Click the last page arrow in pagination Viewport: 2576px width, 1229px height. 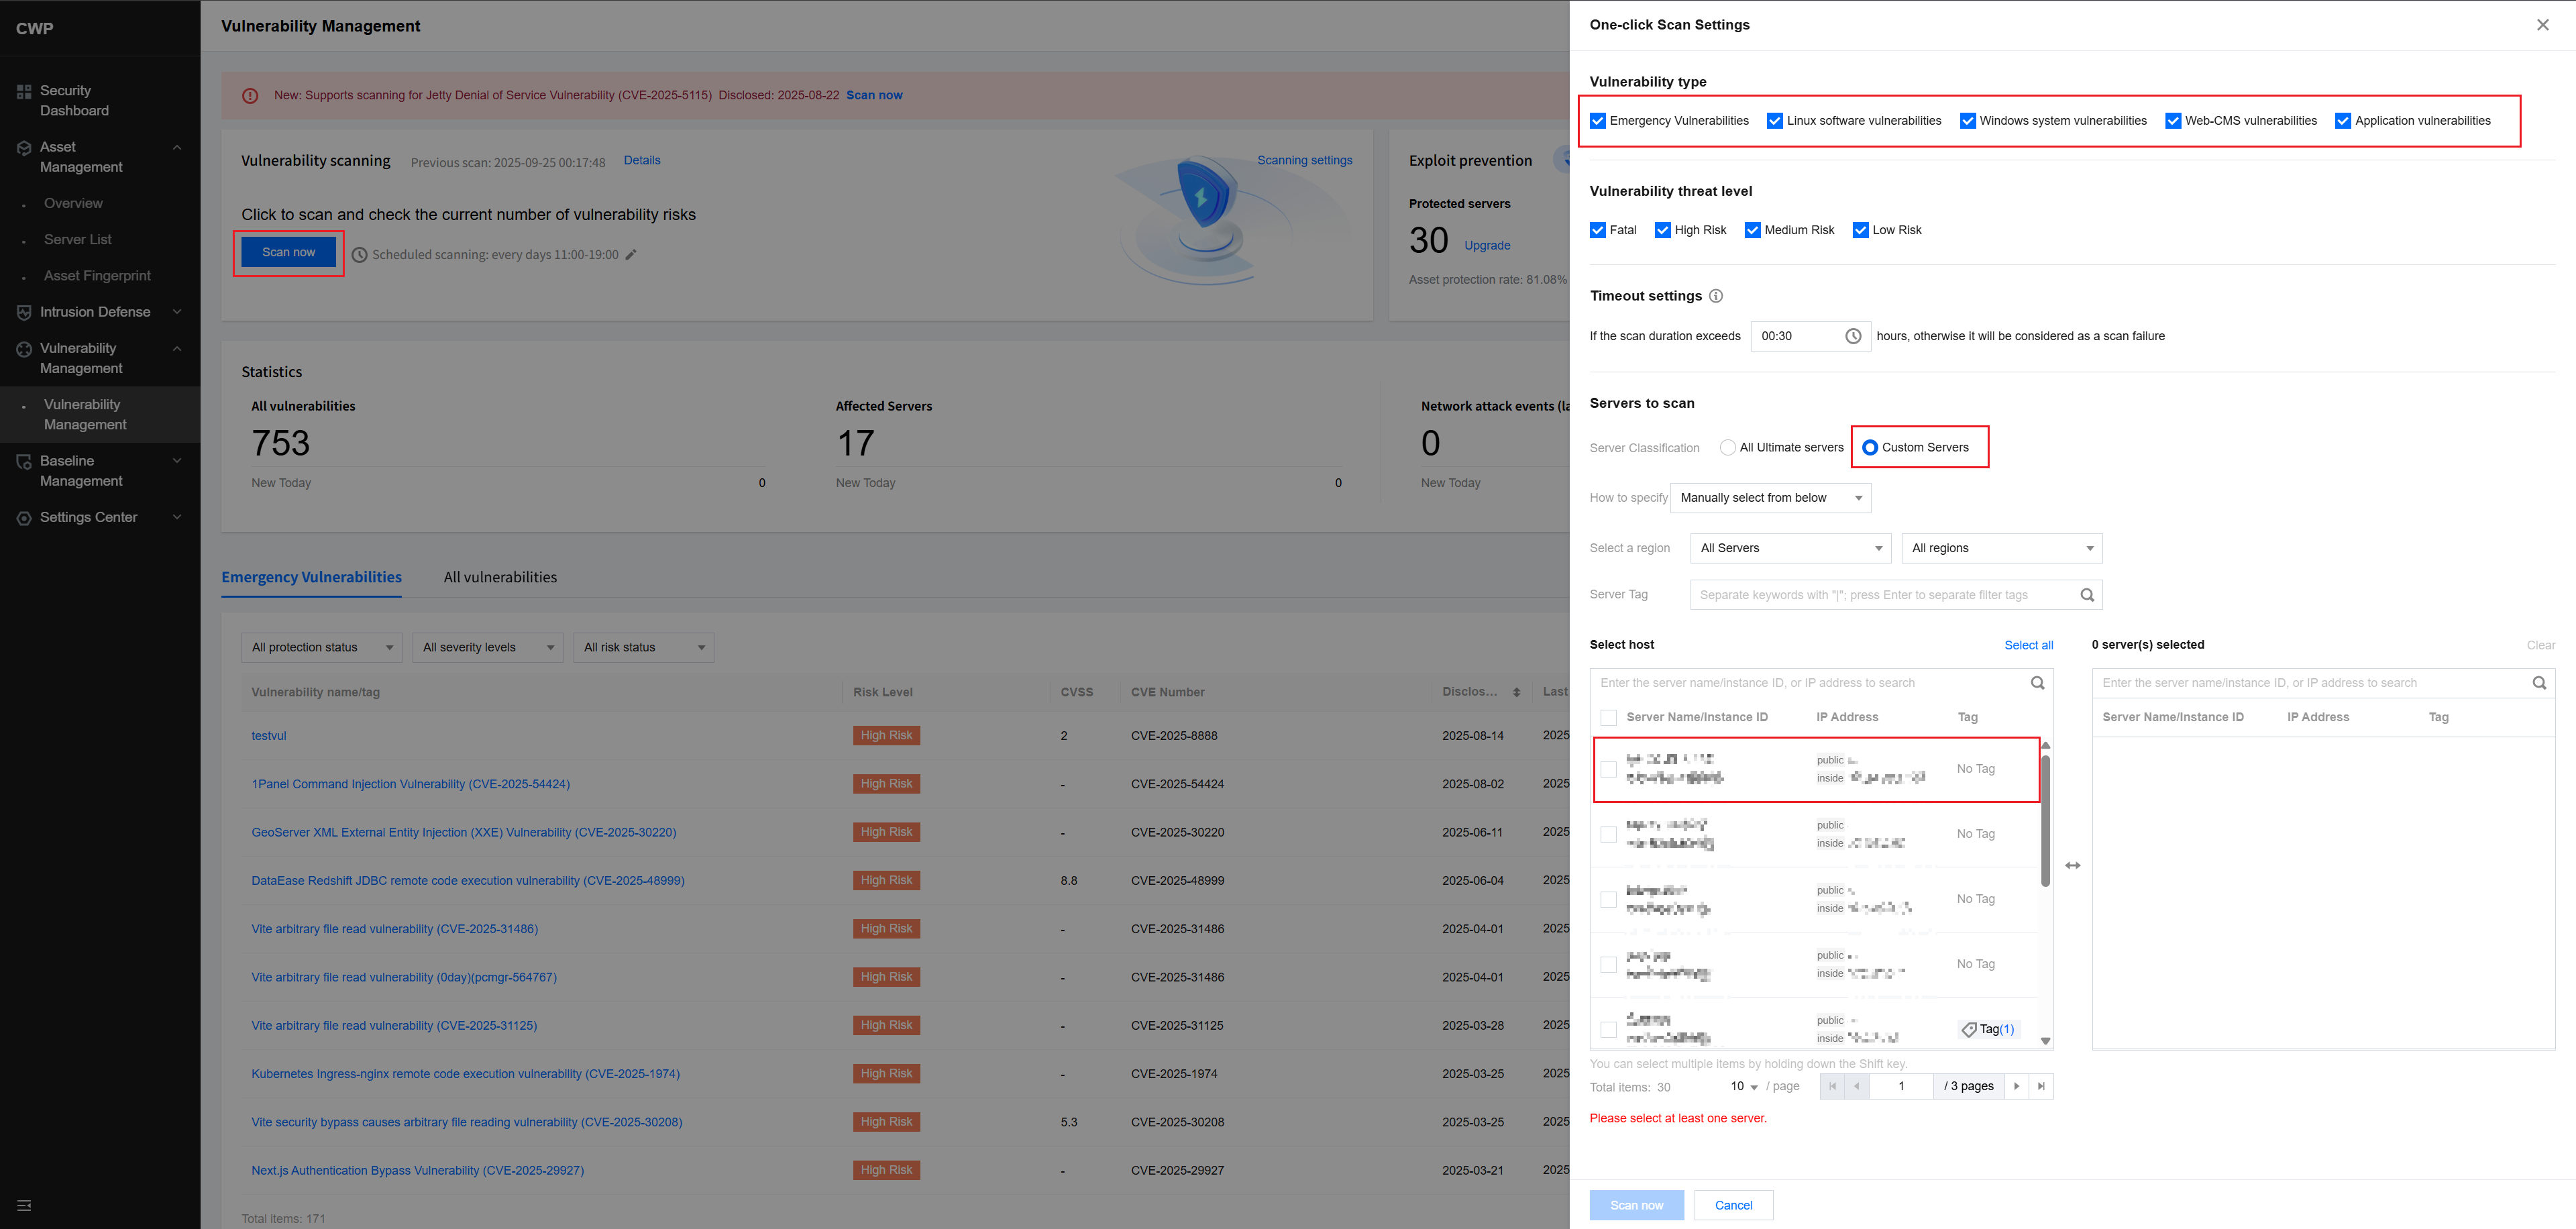(x=2041, y=1086)
